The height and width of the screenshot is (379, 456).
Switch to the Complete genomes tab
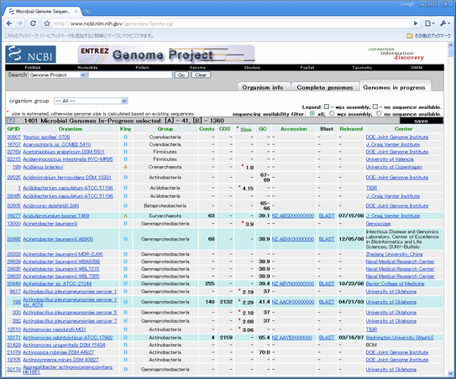click(324, 87)
